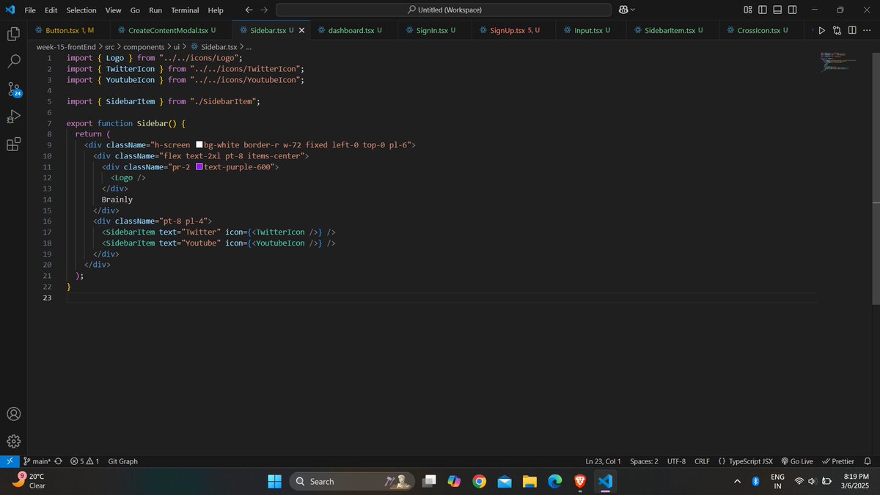Click ui in the breadcrumb path
This screenshot has width=880, height=495.
coord(176,47)
